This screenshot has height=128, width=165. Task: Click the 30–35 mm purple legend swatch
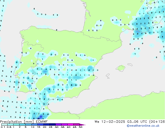tap(58, 125)
